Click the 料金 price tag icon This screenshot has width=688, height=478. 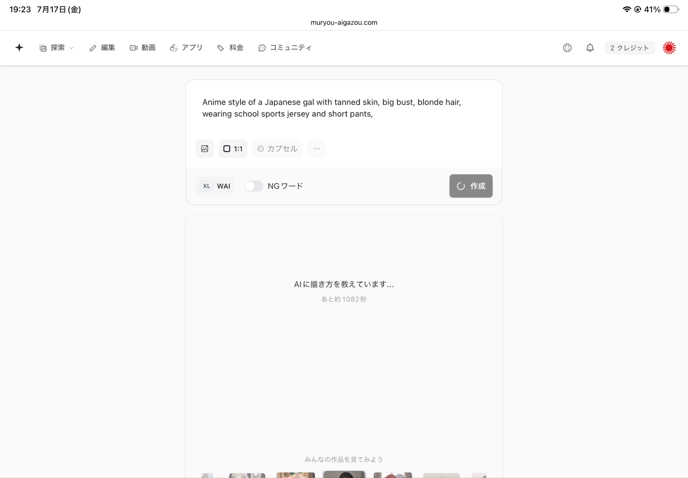point(220,48)
